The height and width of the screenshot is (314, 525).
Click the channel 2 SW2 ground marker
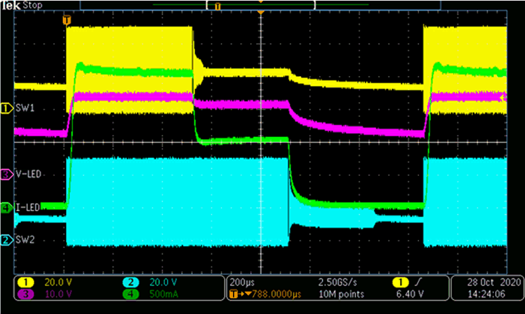coord(6,240)
